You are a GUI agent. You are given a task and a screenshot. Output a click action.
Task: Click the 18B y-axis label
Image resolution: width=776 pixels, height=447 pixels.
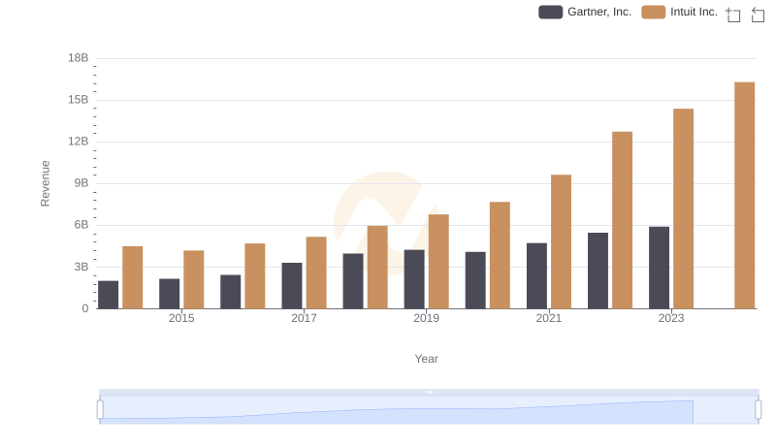(79, 58)
